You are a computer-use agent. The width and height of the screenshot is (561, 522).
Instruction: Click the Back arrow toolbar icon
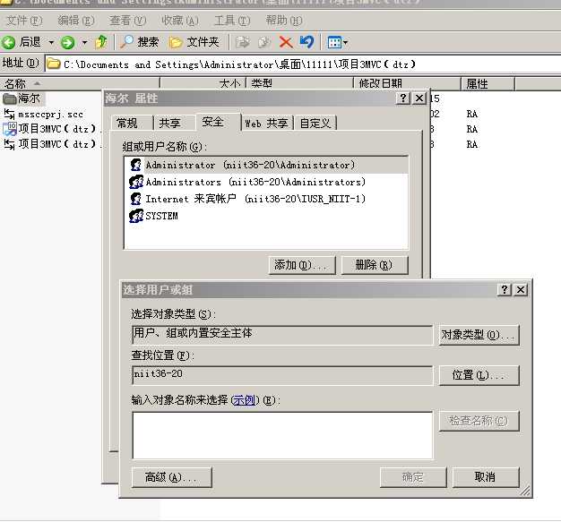pyautogui.click(x=9, y=43)
